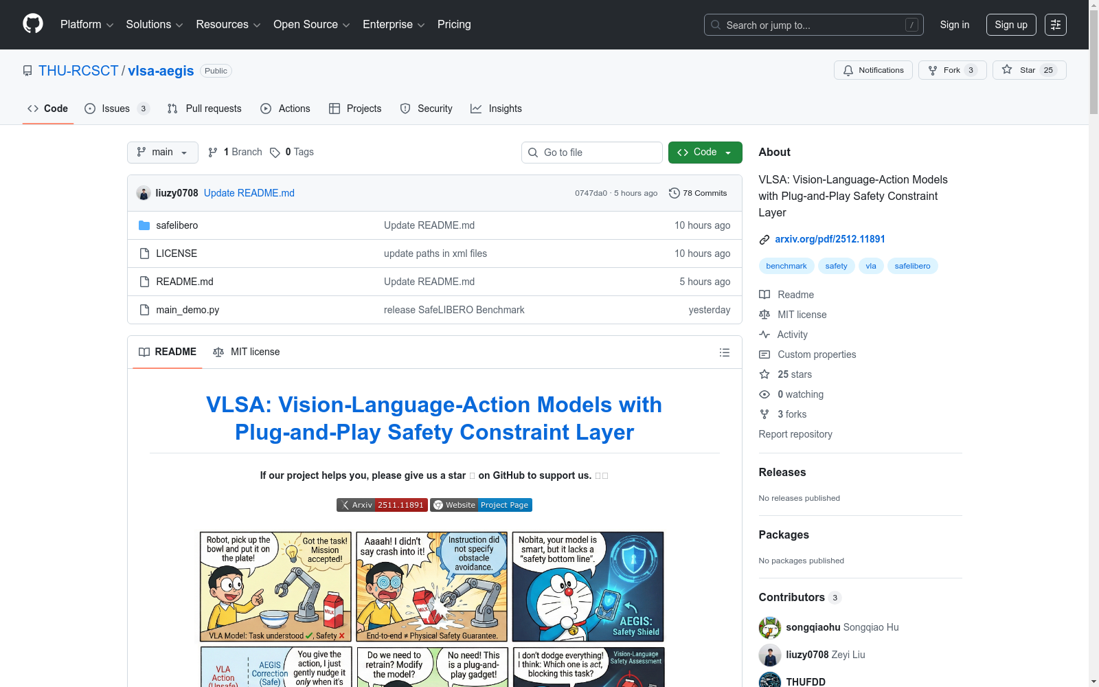The image size is (1099, 687).
Task: Click the Releases heading link
Action: tap(782, 473)
